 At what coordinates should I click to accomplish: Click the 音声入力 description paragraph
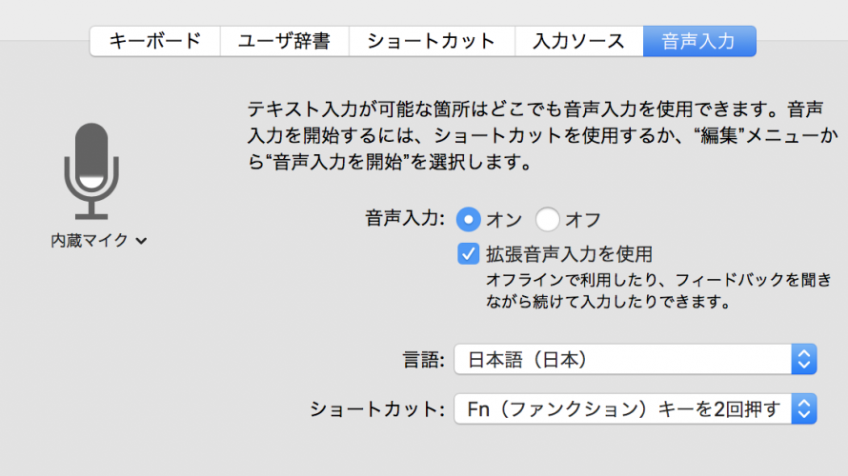[542, 135]
